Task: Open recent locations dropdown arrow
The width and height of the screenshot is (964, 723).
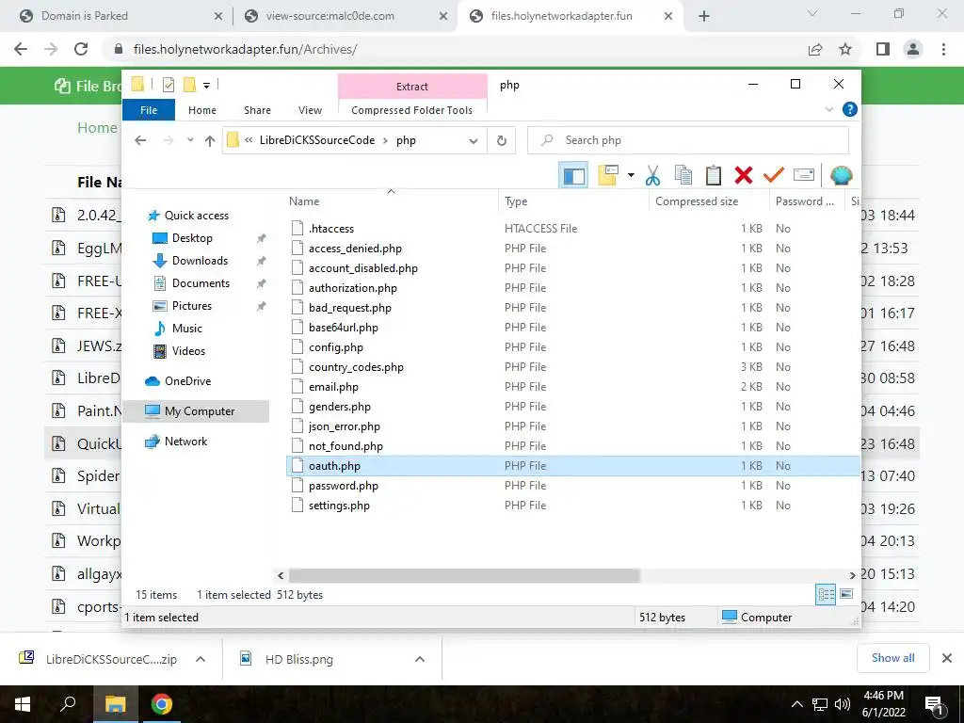Action: coord(190,140)
